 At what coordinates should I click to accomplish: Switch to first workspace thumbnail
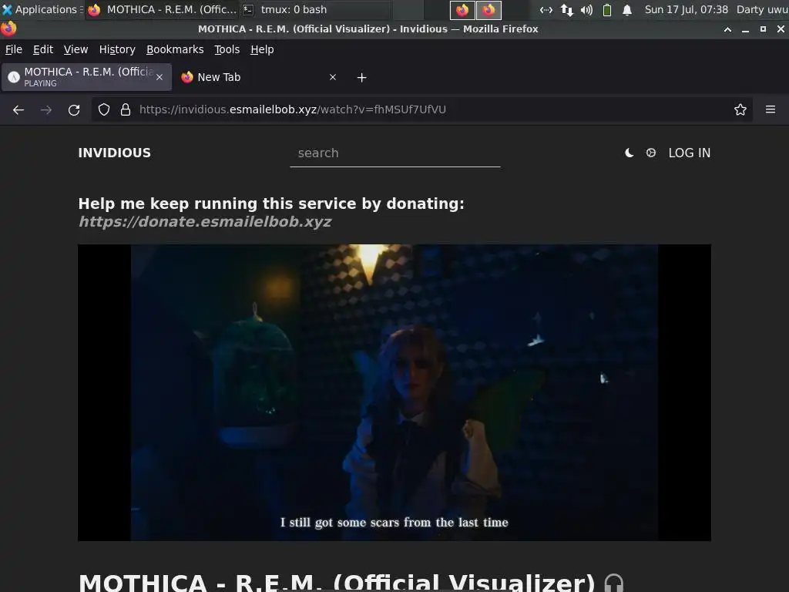click(462, 9)
